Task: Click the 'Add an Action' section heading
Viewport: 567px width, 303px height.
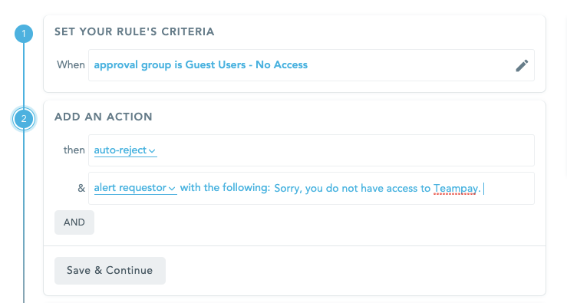Action: click(104, 117)
